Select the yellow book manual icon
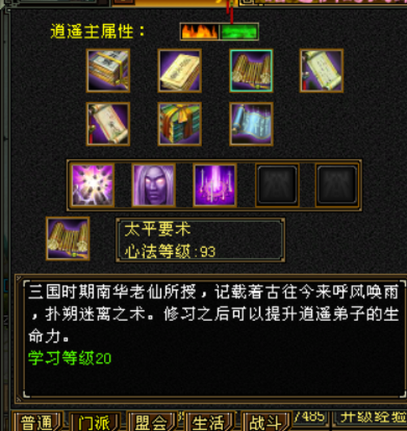This screenshot has width=407, height=431. pos(180,71)
